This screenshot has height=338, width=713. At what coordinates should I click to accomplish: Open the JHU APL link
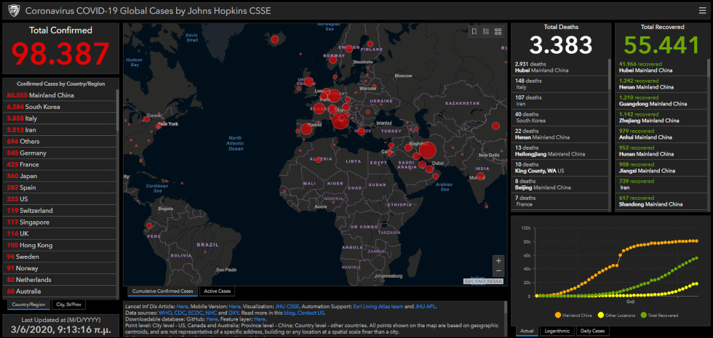tap(425, 307)
